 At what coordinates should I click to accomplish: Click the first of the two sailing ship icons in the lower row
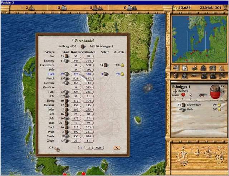[204, 76]
